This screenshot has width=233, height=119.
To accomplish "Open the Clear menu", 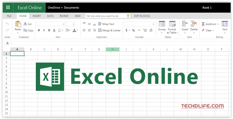I will tap(208, 30).
